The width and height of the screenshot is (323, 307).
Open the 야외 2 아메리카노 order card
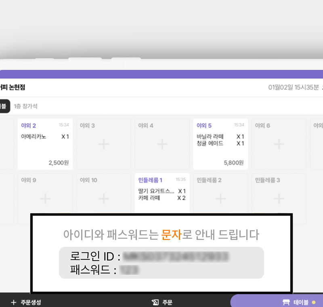(45, 144)
